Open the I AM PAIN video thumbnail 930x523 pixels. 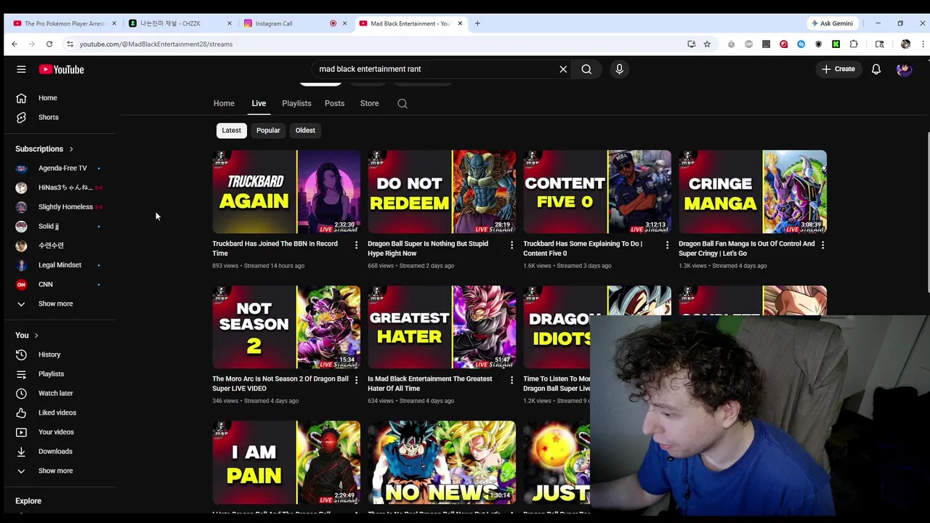(286, 462)
